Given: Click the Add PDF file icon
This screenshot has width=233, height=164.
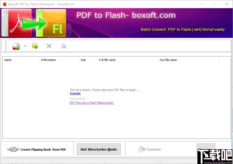Looking at the screenshot, I should 16,46.
